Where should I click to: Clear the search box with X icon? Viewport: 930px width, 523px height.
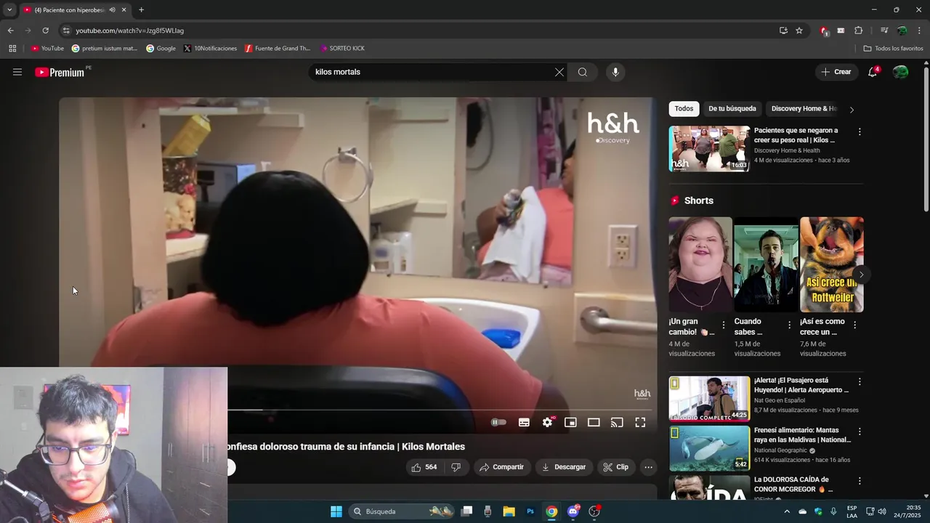point(559,72)
